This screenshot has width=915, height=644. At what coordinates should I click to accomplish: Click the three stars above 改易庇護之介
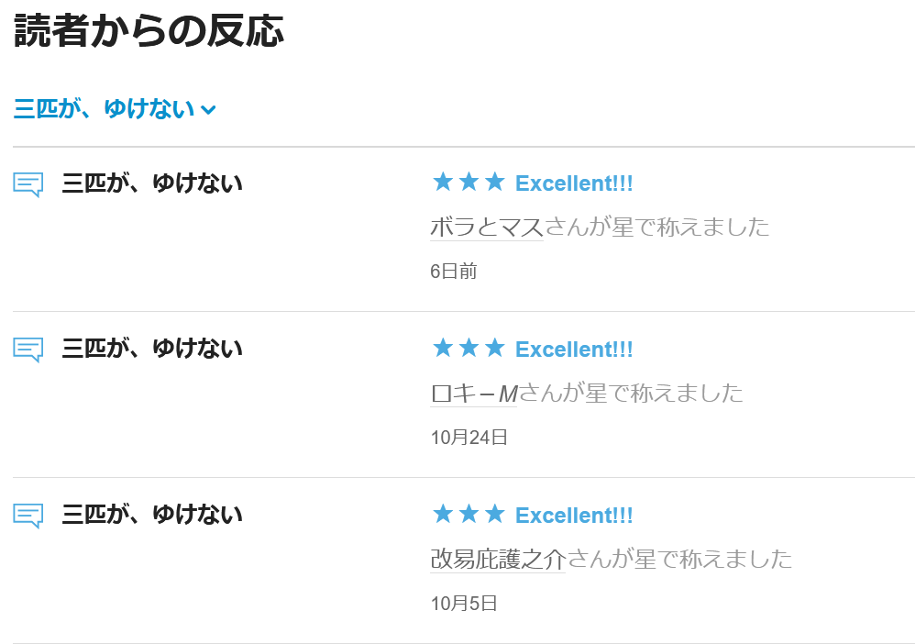(x=469, y=515)
